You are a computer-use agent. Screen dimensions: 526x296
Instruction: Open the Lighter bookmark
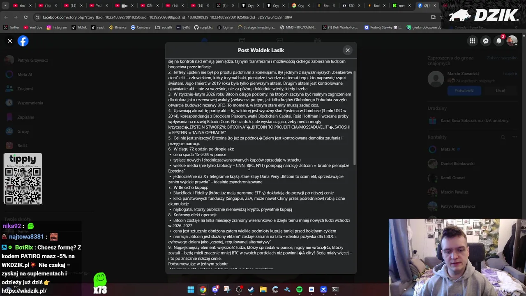click(x=225, y=28)
